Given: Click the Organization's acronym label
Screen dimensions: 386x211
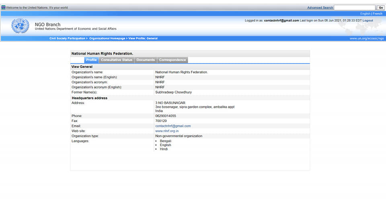Looking at the screenshot, I should coord(89,82).
